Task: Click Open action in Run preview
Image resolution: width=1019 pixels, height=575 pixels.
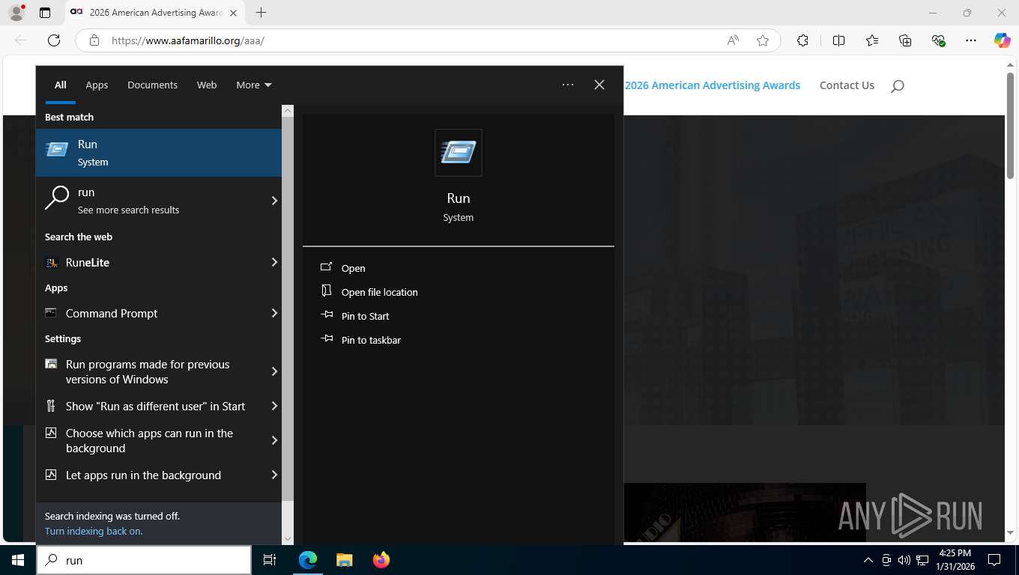Action: click(354, 268)
